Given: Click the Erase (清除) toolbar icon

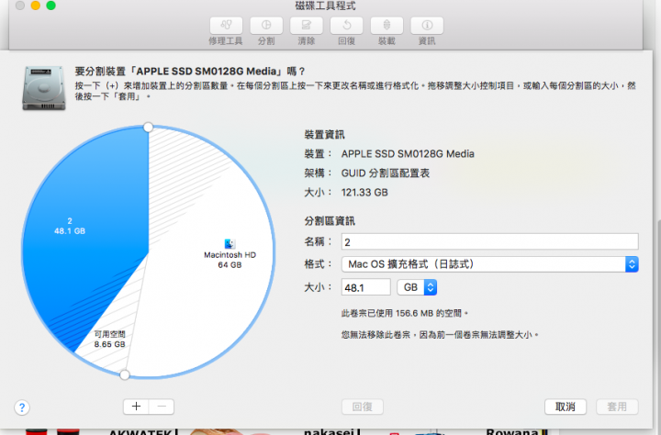Looking at the screenshot, I should (306, 26).
